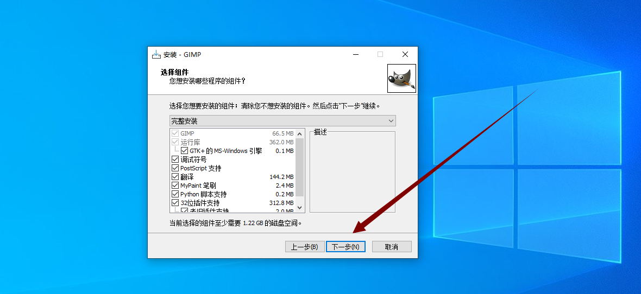Disable the Python 脚本支持 checkbox
The width and height of the screenshot is (641, 294).
pyautogui.click(x=175, y=194)
